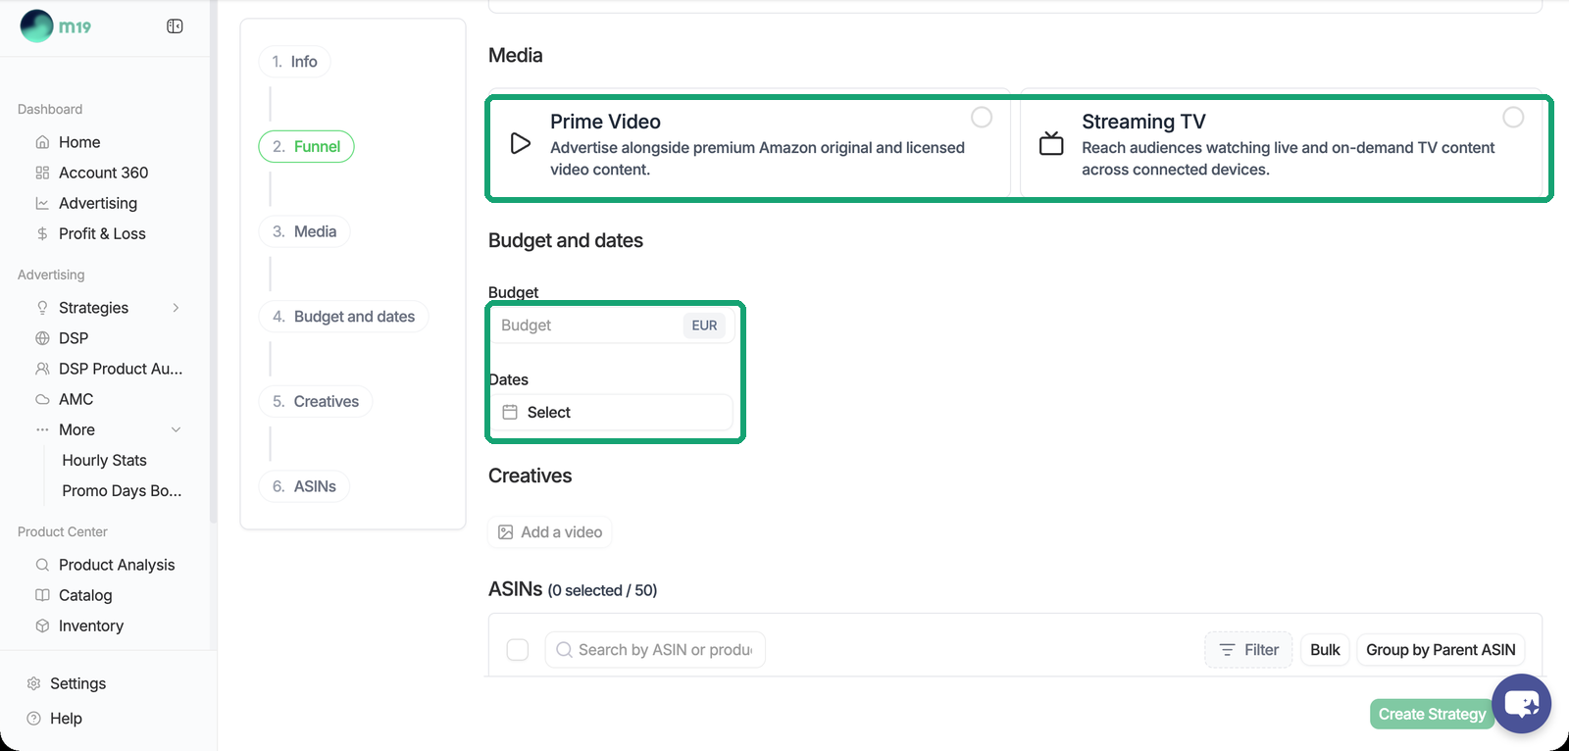Open Home in the sidebar
This screenshot has width=1569, height=751.
tap(79, 142)
